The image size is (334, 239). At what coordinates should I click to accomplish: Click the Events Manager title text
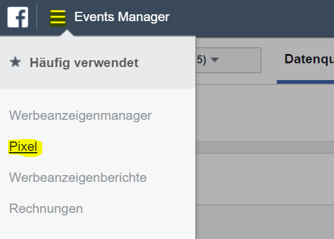pos(122,17)
